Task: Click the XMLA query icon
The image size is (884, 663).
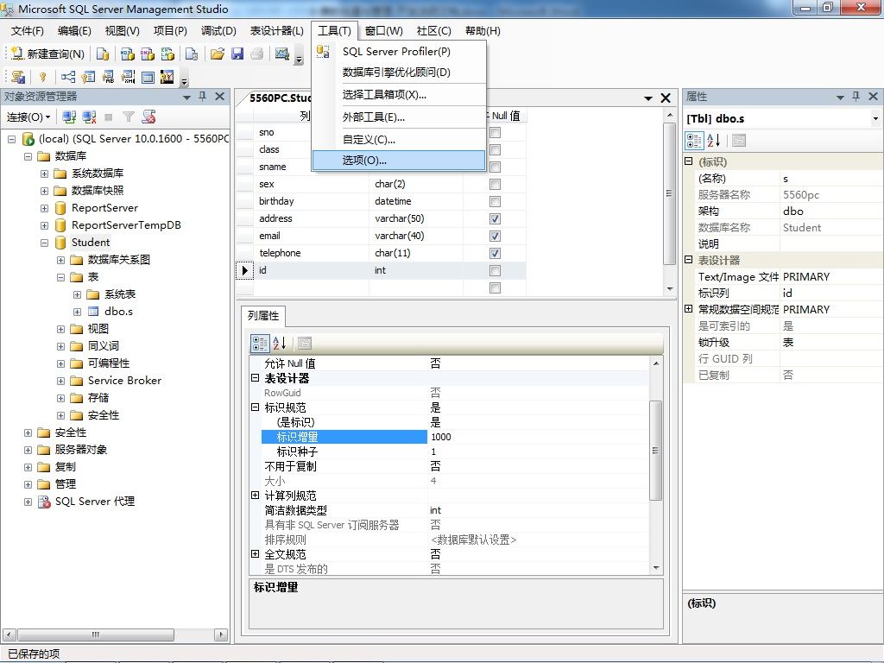Action: 168,54
